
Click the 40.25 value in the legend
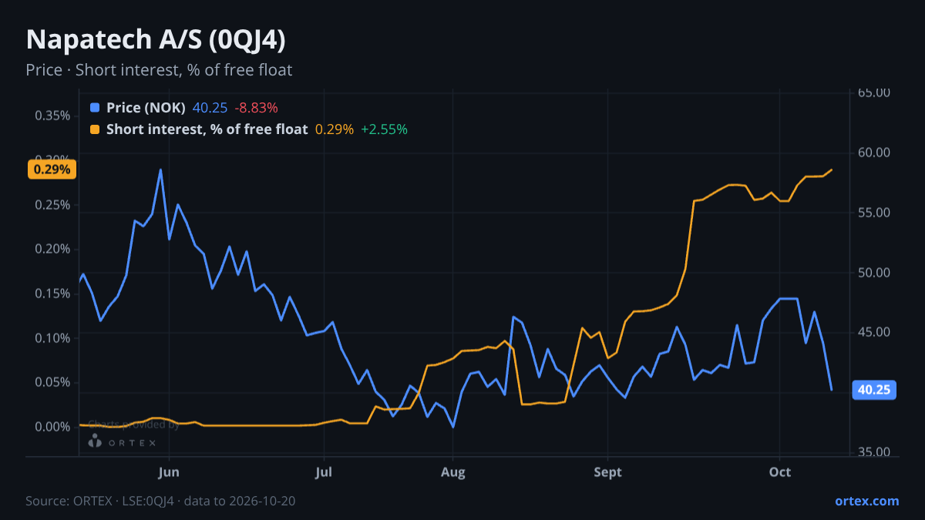pyautogui.click(x=210, y=108)
